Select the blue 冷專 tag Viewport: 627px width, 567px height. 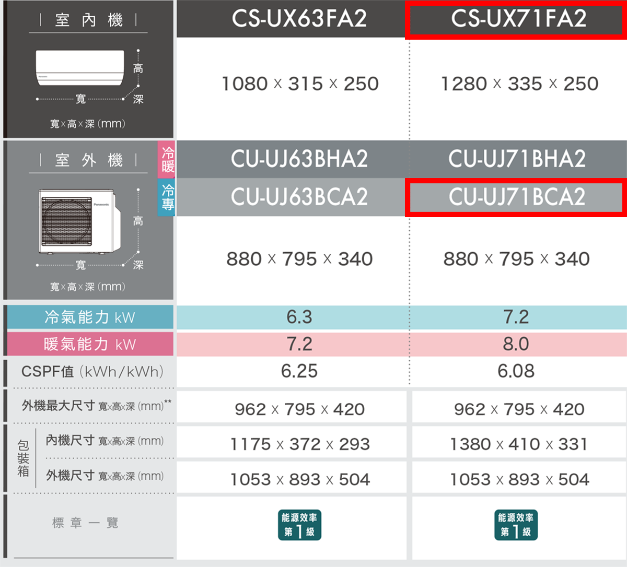167,197
